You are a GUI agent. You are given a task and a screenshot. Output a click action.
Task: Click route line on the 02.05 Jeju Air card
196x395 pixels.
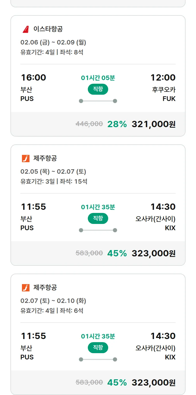[98, 230]
